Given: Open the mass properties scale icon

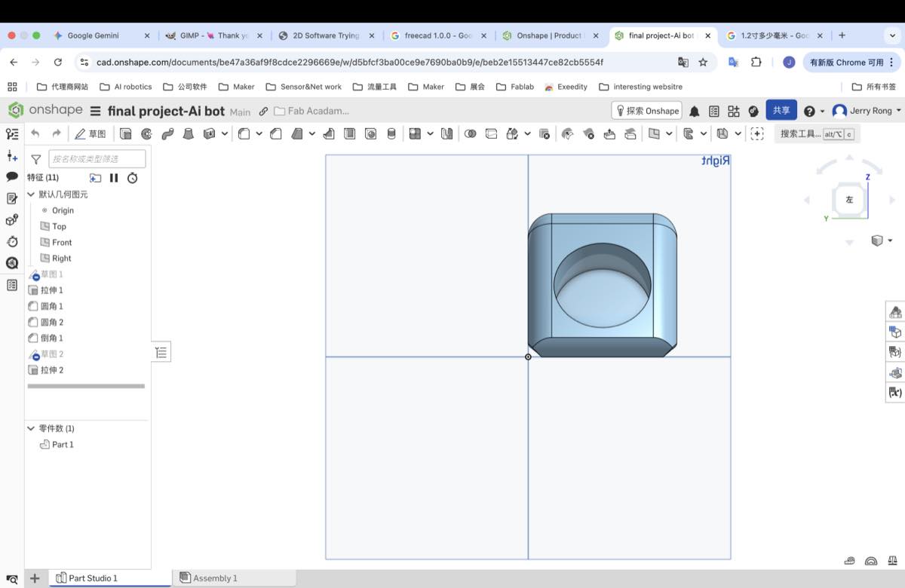Looking at the screenshot, I should pyautogui.click(x=892, y=561).
